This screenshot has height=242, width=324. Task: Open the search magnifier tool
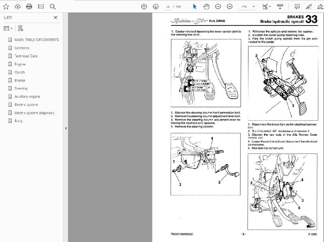(53, 7)
